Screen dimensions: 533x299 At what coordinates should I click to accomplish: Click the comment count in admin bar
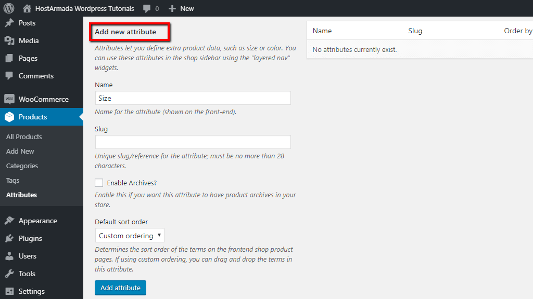click(150, 8)
